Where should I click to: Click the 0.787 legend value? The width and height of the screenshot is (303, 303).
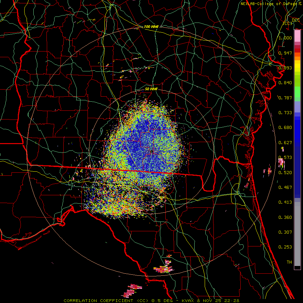[x=285, y=98]
